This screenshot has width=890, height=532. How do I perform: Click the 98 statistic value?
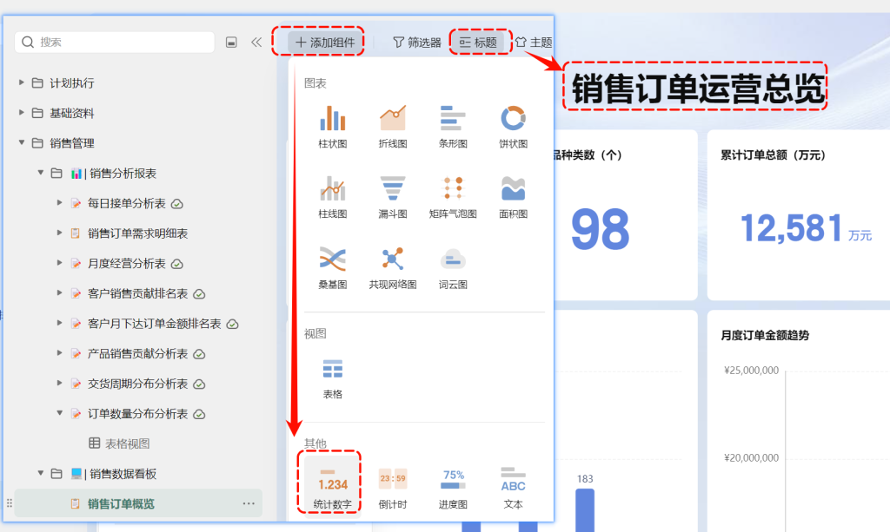pos(601,229)
